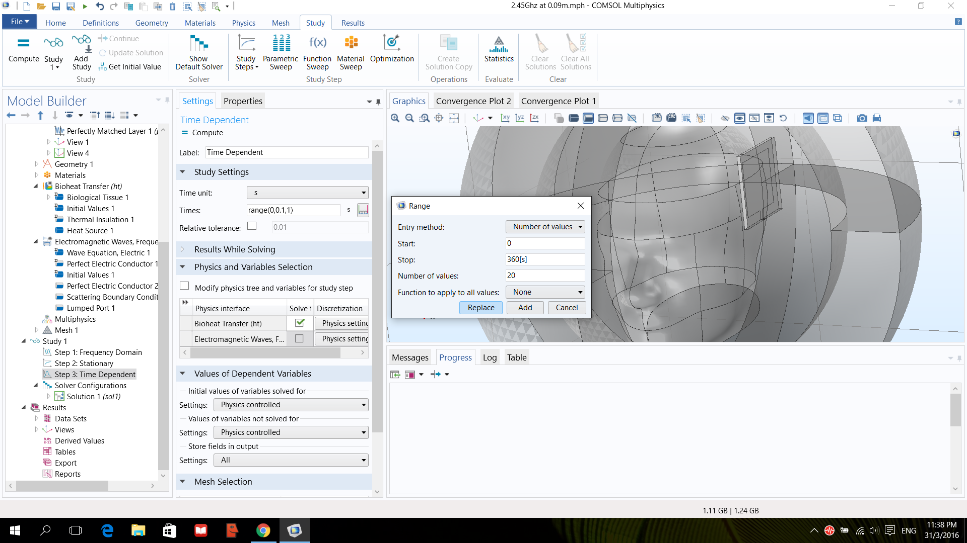Click the Compute button in ribbon

[x=23, y=50]
